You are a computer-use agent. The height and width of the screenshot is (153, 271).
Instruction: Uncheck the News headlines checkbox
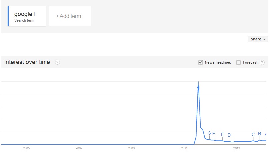pyautogui.click(x=201, y=62)
